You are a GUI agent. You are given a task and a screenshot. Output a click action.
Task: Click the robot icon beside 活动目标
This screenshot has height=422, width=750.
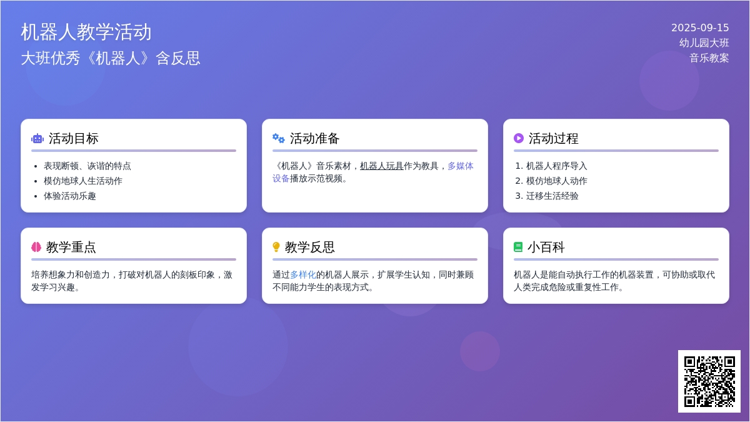pyautogui.click(x=37, y=139)
